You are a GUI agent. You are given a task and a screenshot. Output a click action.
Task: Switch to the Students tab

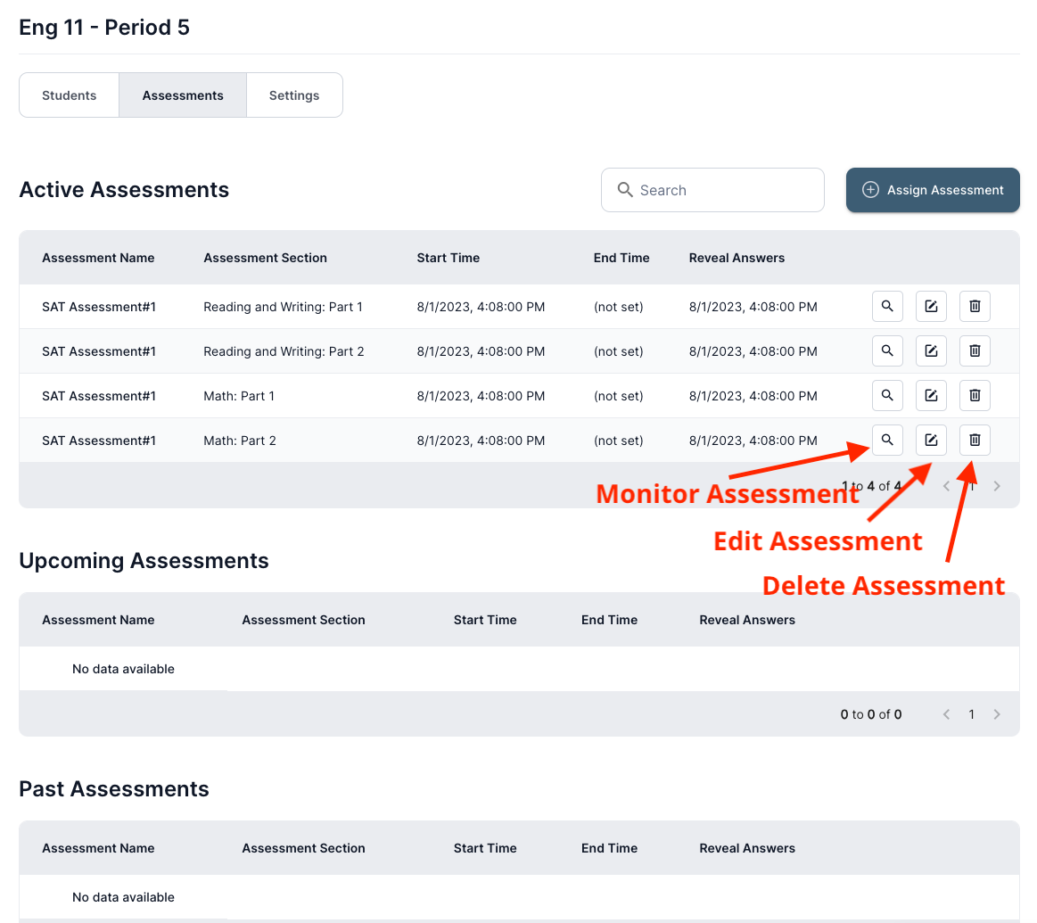tap(70, 95)
